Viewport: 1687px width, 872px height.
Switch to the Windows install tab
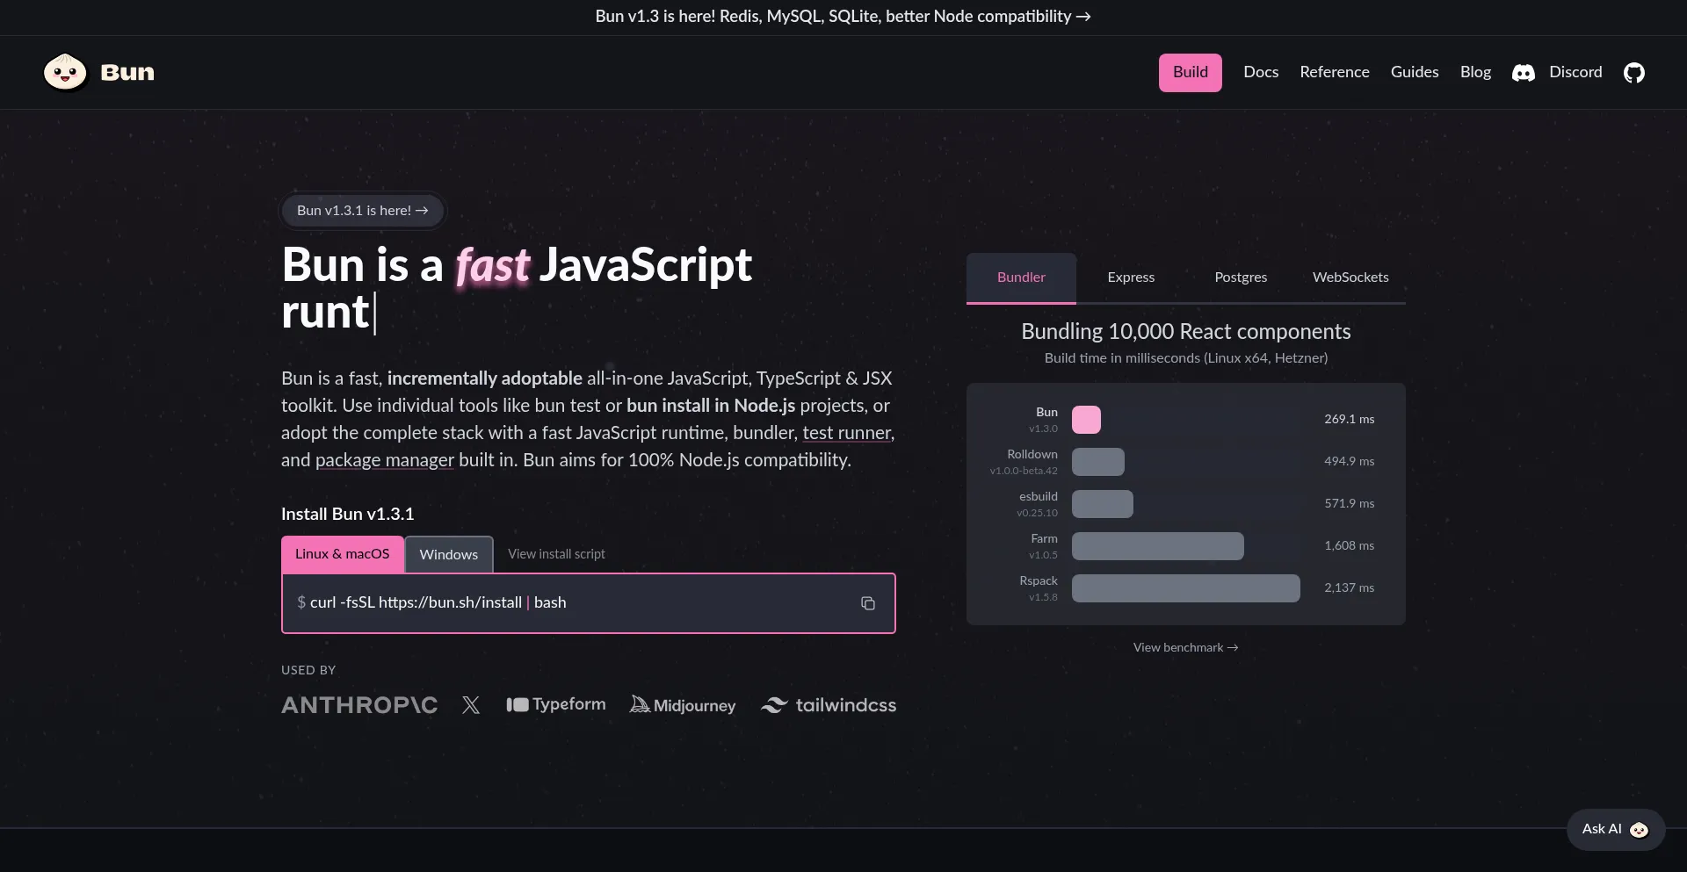448,554
